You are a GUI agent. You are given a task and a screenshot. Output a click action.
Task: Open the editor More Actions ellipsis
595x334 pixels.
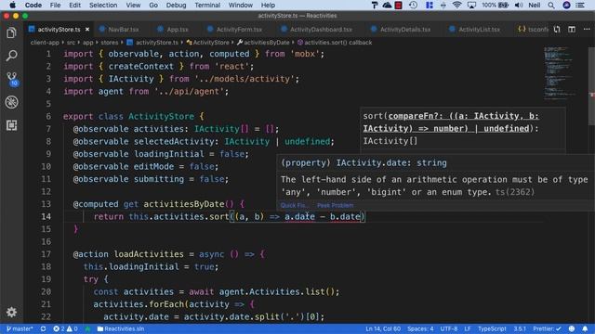coord(587,29)
